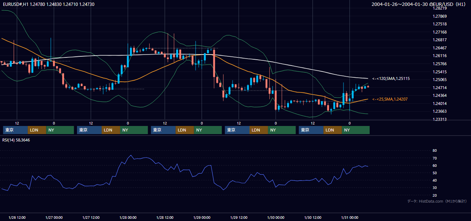The width and height of the screenshot is (471, 221).
Task: Click the HistData.com data source note
Action: click(437, 201)
